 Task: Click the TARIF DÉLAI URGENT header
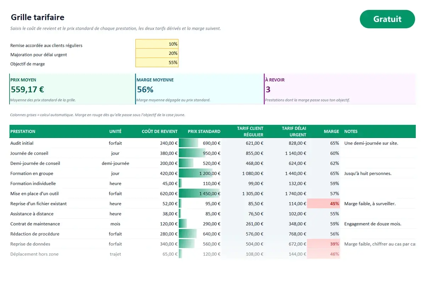point(294,131)
